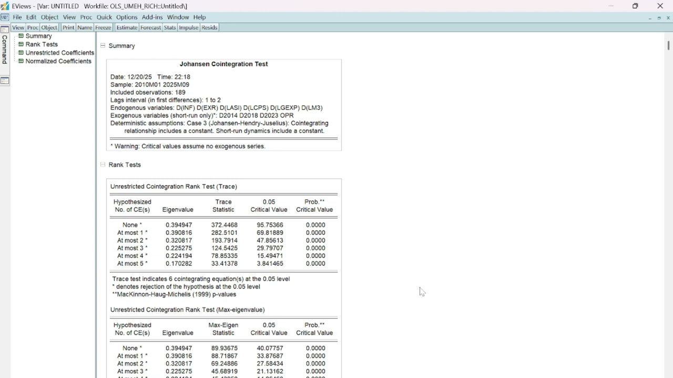Click the 'Sample: 2010M01 2025M09' line
Viewport: 673px width, 378px height.
point(150,85)
